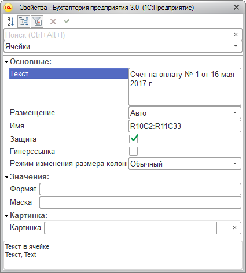Open Режим изменения размера колонки dropdown arrow
Viewport: 246px width, 273px height.
(235, 164)
